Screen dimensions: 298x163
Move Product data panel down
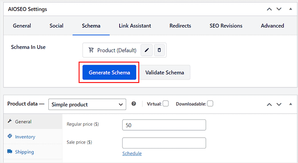point(279,104)
